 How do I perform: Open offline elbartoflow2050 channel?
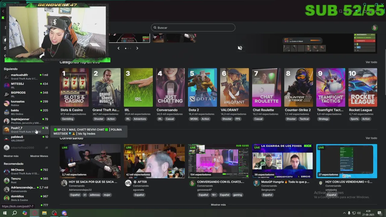coord(26,148)
